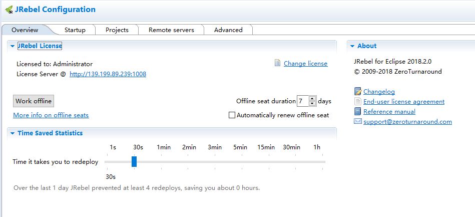Increase offline seat duration with up arrow
Viewport: 475px width, 217px height.
(x=313, y=98)
